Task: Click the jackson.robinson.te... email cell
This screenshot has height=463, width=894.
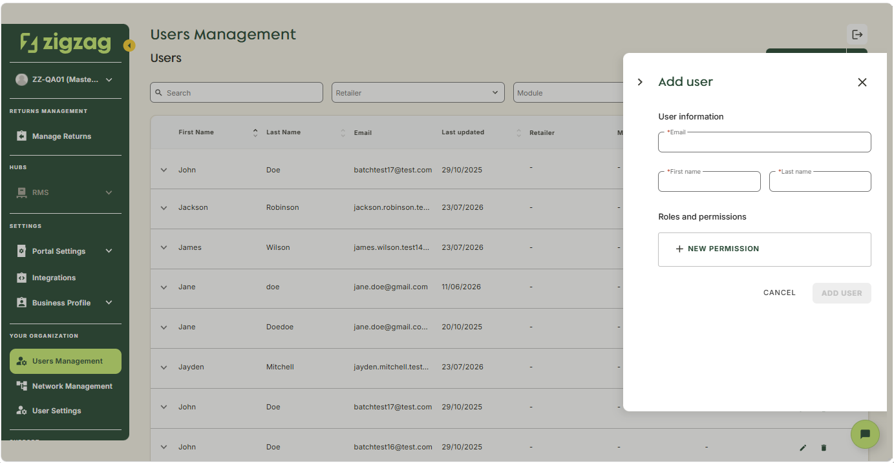Action: click(392, 207)
